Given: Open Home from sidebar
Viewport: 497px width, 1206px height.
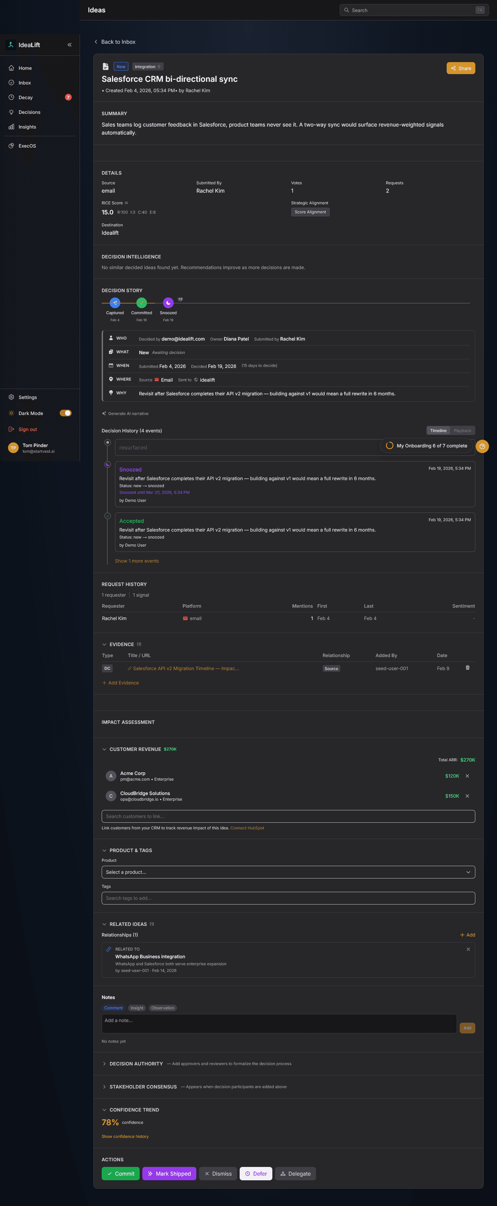Looking at the screenshot, I should [40, 68].
